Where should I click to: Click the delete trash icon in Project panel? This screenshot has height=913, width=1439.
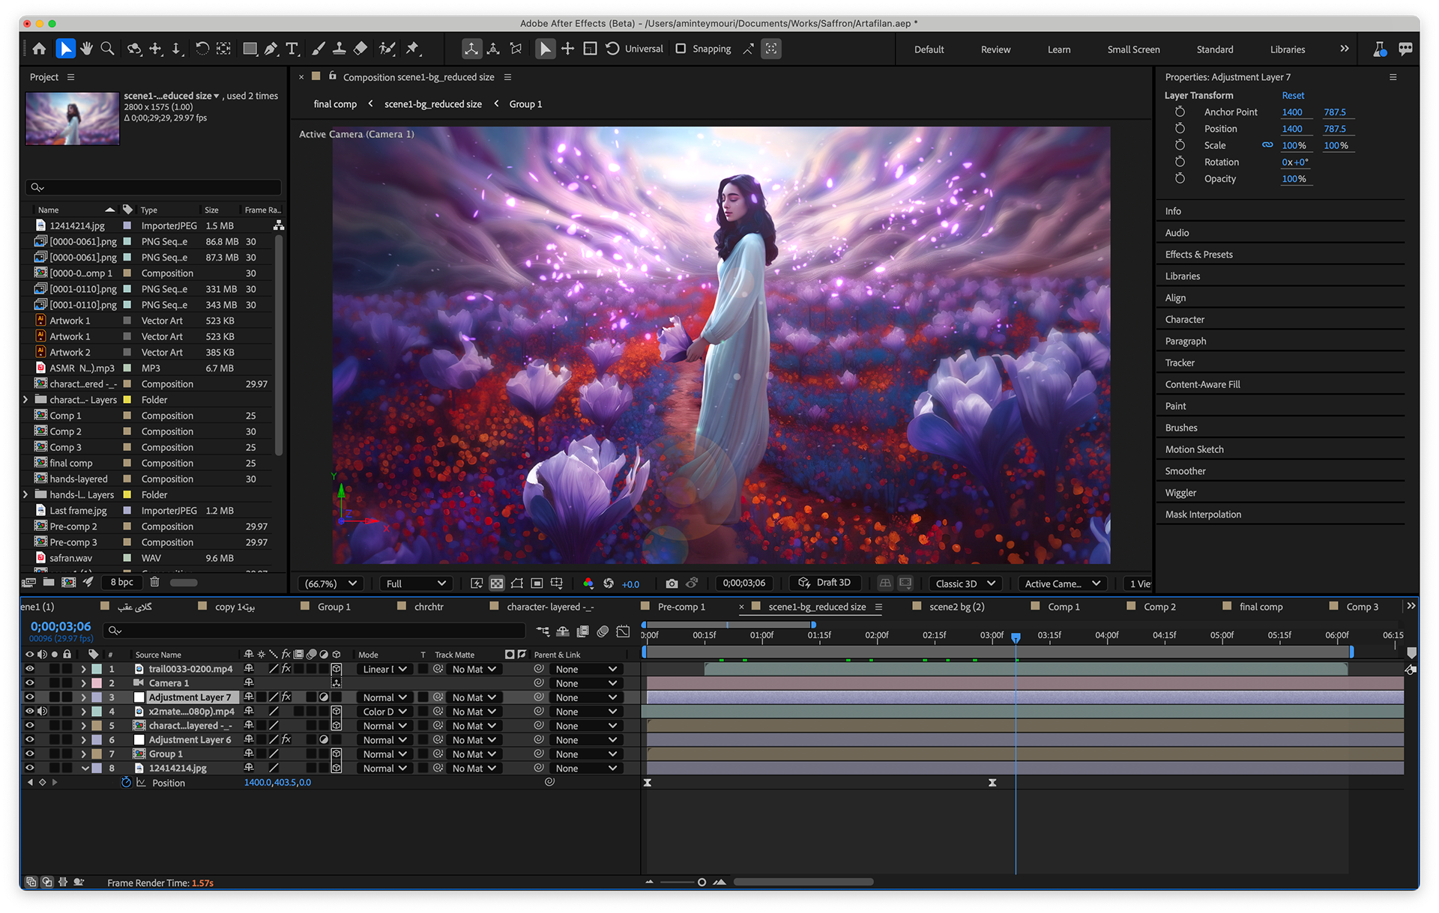coord(154,582)
